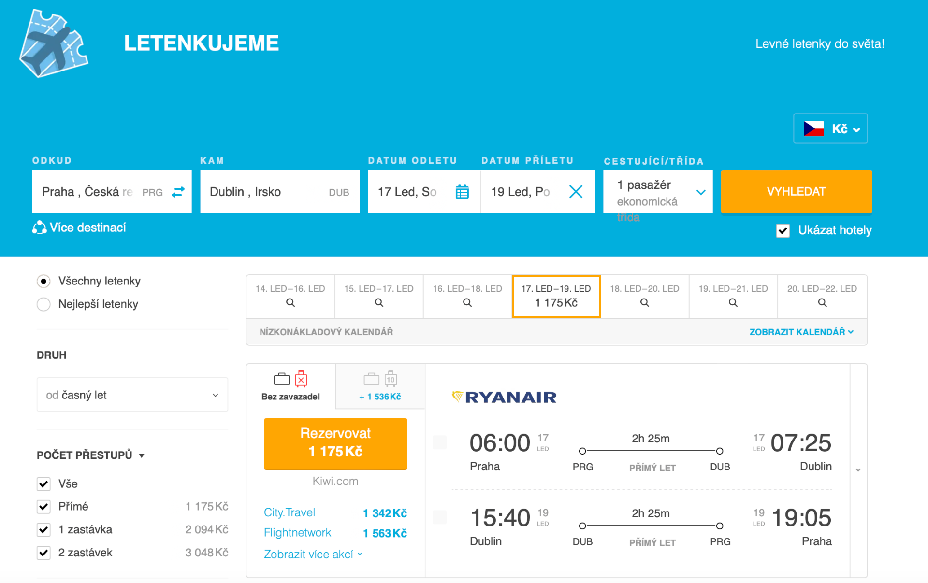Click the Ryanair airline logo
This screenshot has width=928, height=583.
point(504,397)
